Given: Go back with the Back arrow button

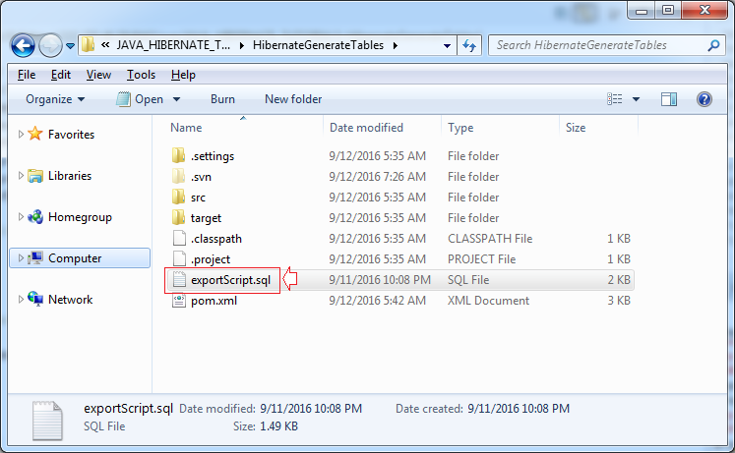Looking at the screenshot, I should (x=23, y=45).
